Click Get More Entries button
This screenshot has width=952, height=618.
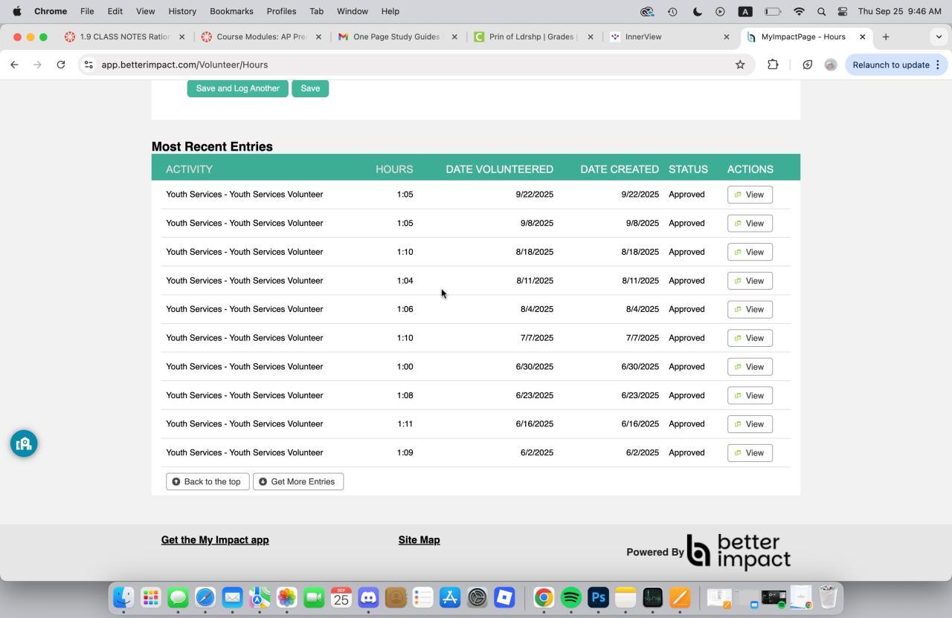click(298, 481)
